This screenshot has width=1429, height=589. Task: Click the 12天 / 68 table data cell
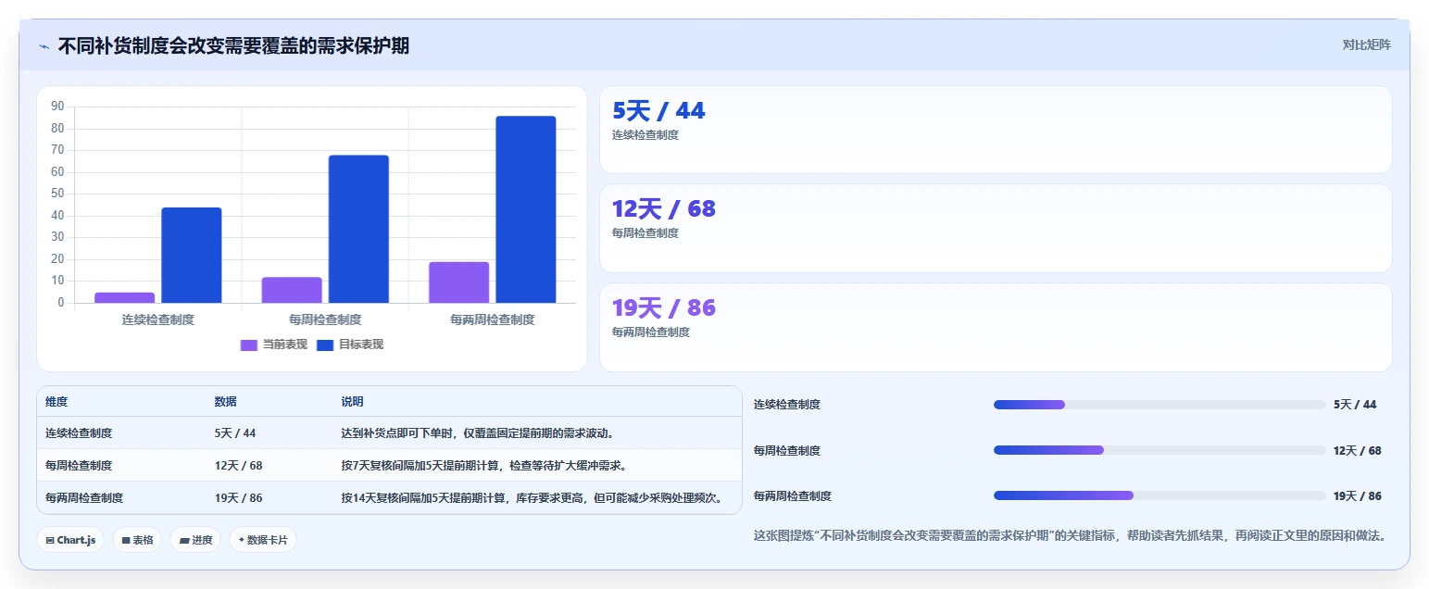pyautogui.click(x=239, y=466)
